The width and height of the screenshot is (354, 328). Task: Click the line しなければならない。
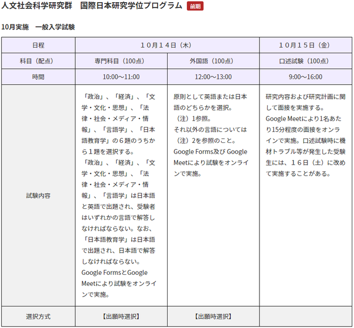pyautogui.click(x=111, y=262)
